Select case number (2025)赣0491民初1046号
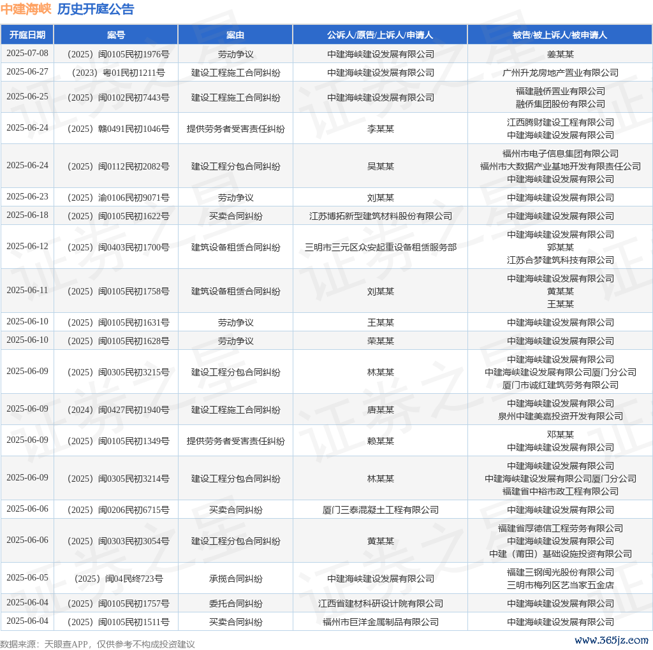Image resolution: width=653 pixels, height=650 pixels. pos(116,129)
